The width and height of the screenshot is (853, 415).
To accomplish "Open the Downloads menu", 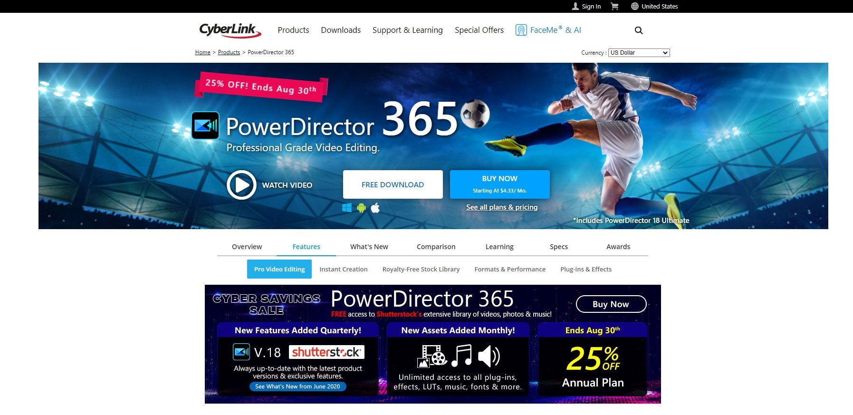I will (x=341, y=30).
